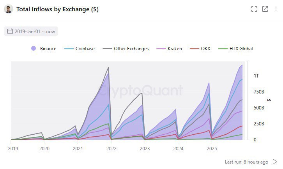
Task: Click the 2025 x-axis label
Action: pyautogui.click(x=211, y=148)
